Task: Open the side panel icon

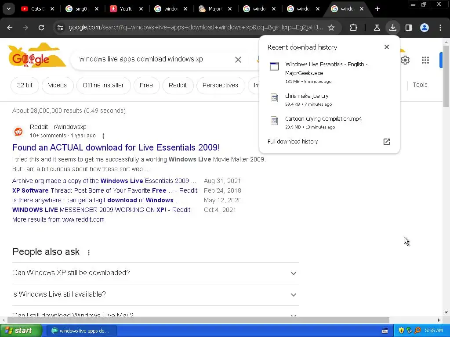Action: tap(409, 28)
